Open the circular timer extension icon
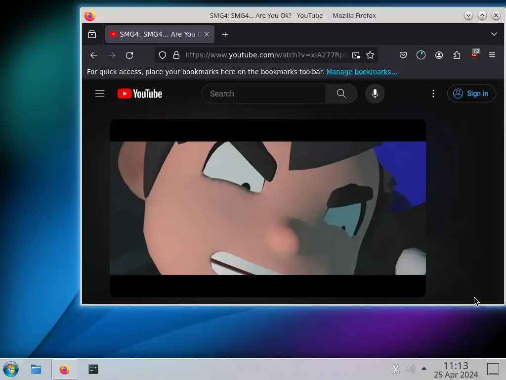506x380 pixels. (x=421, y=55)
